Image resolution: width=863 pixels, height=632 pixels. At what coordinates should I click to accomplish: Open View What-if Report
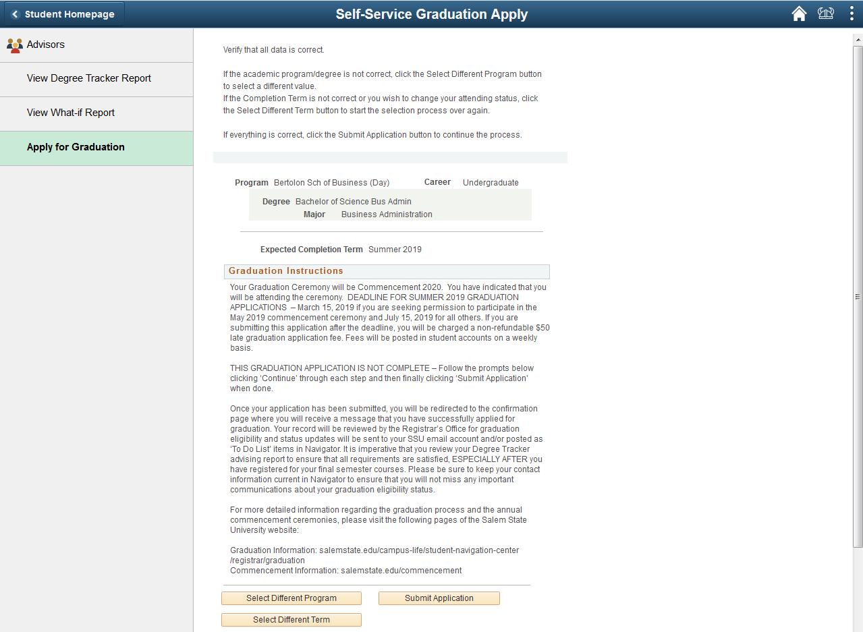96,114
